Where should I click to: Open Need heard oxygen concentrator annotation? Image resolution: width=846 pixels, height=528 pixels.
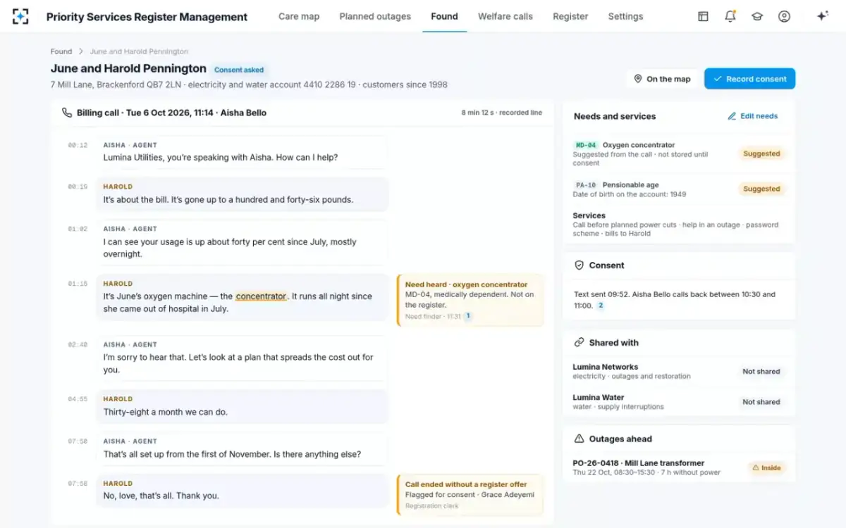pos(470,301)
